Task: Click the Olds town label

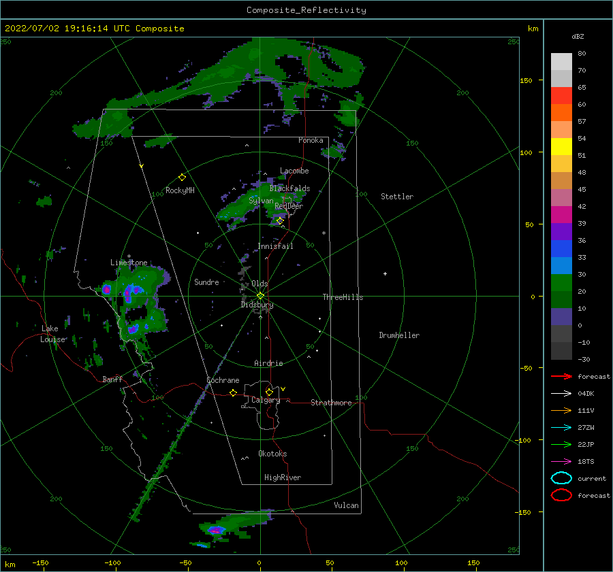Action: (260, 284)
